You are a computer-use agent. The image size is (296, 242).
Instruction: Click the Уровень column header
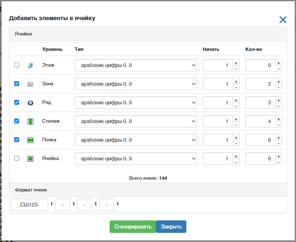click(52, 49)
